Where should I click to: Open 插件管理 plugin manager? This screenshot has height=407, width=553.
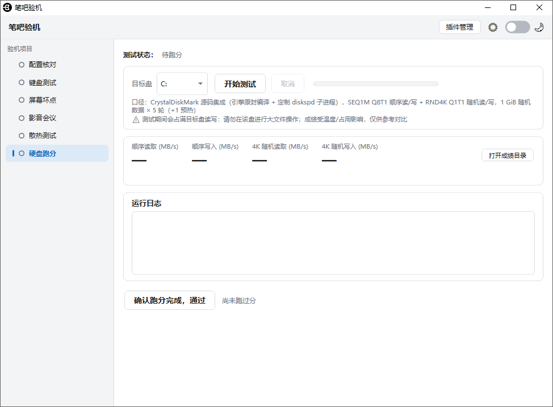click(x=459, y=27)
